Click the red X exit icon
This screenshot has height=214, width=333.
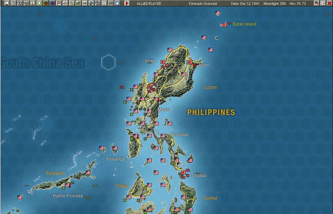pyautogui.click(x=329, y=3)
